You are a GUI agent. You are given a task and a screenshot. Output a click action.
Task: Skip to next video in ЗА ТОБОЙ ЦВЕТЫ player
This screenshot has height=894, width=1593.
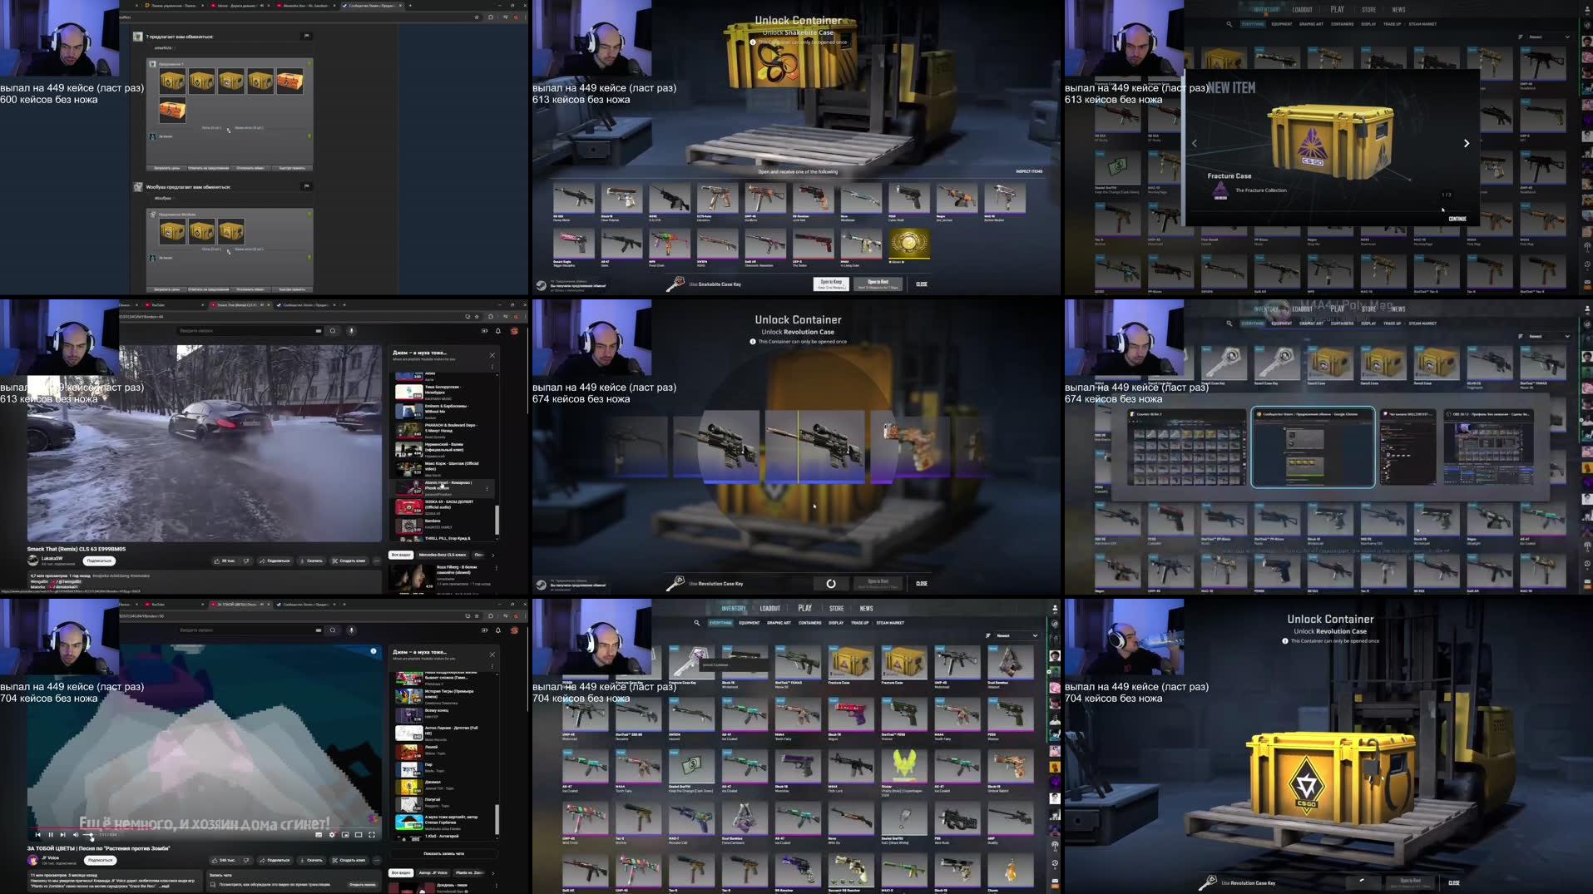click(x=62, y=834)
